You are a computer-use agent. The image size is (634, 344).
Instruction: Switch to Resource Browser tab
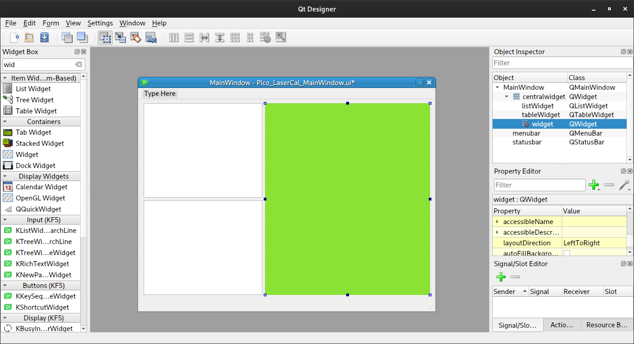[607, 325]
